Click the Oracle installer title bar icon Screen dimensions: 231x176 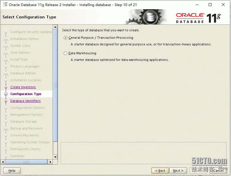click(5, 5)
